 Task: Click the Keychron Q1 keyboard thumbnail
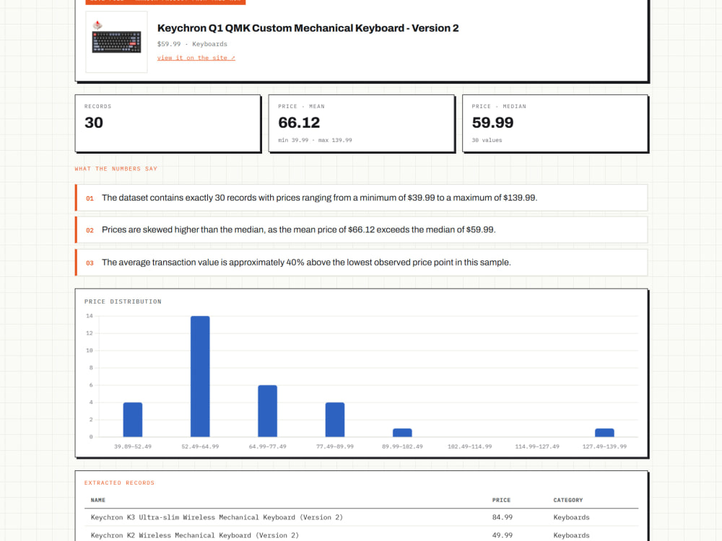(x=116, y=42)
